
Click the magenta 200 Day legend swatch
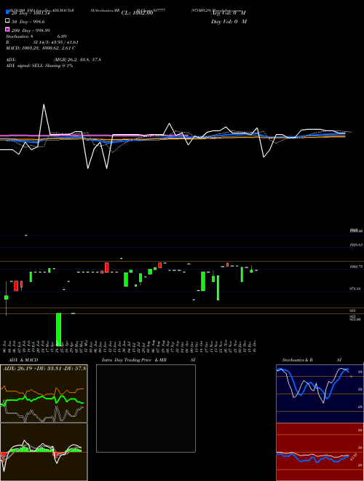[x=8, y=29]
